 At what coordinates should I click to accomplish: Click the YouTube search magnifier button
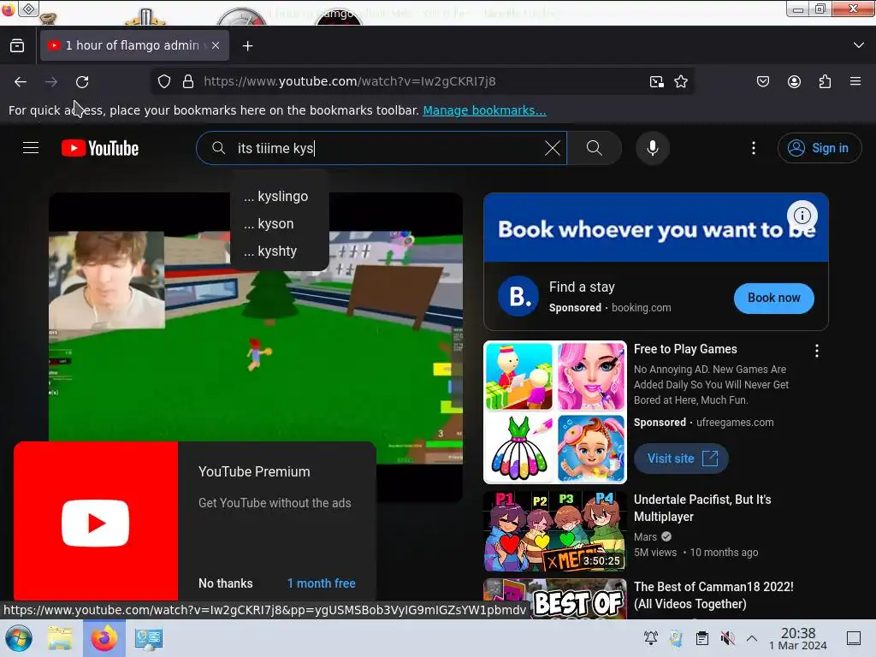tap(595, 148)
